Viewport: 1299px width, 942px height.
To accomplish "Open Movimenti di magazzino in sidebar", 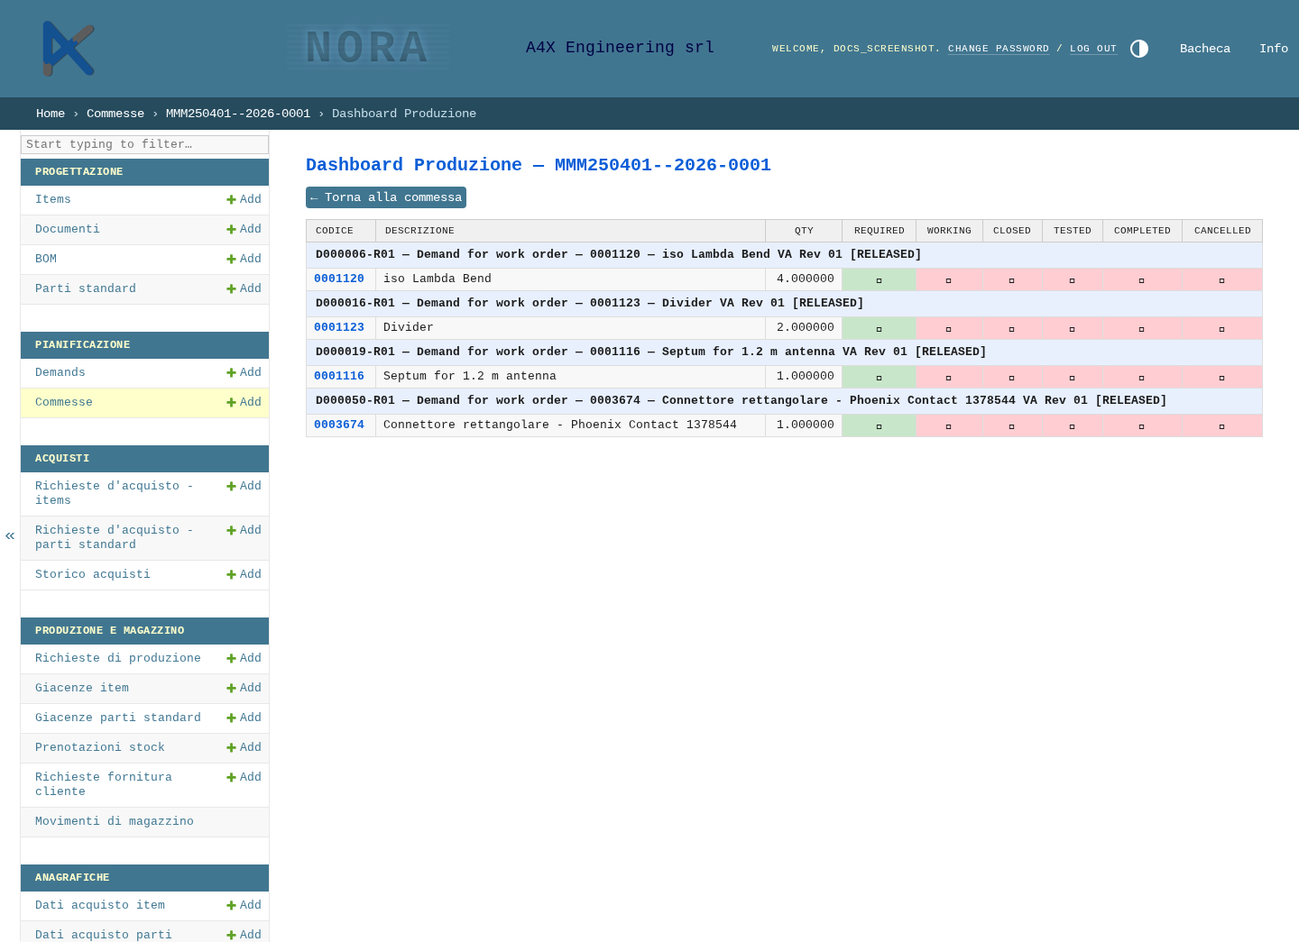I will click(115, 821).
